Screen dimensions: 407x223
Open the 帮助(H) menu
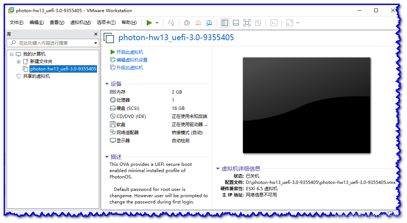(129, 22)
